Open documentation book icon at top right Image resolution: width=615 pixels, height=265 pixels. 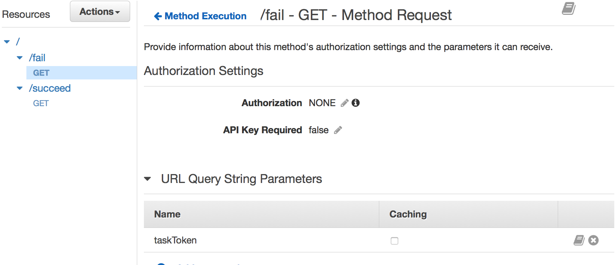(569, 8)
